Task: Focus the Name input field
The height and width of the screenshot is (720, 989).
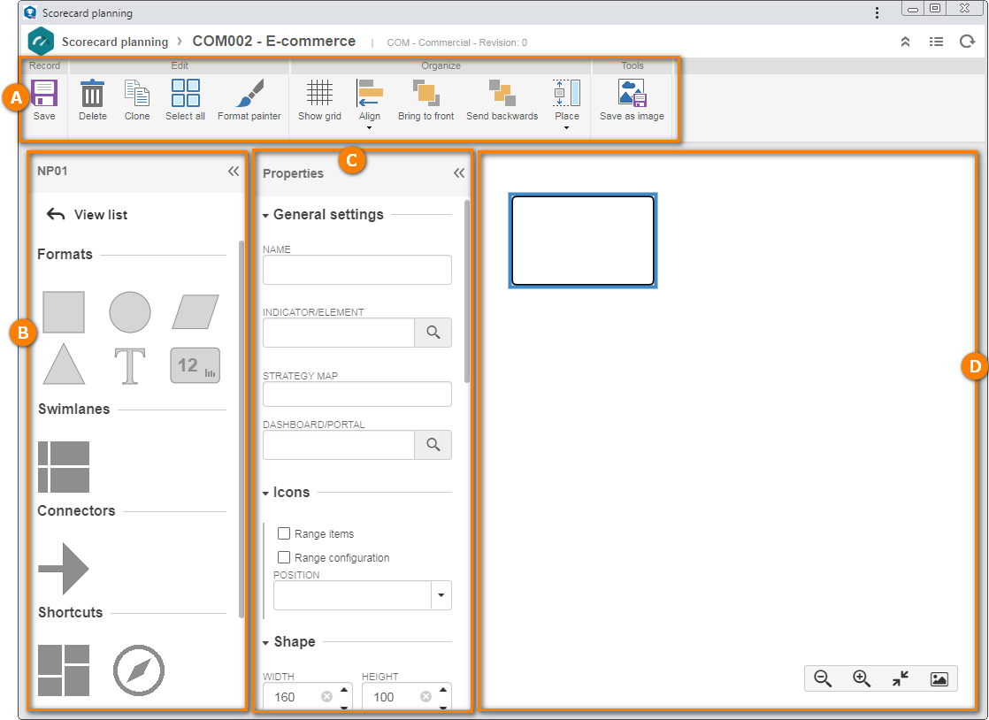Action: 357,270
